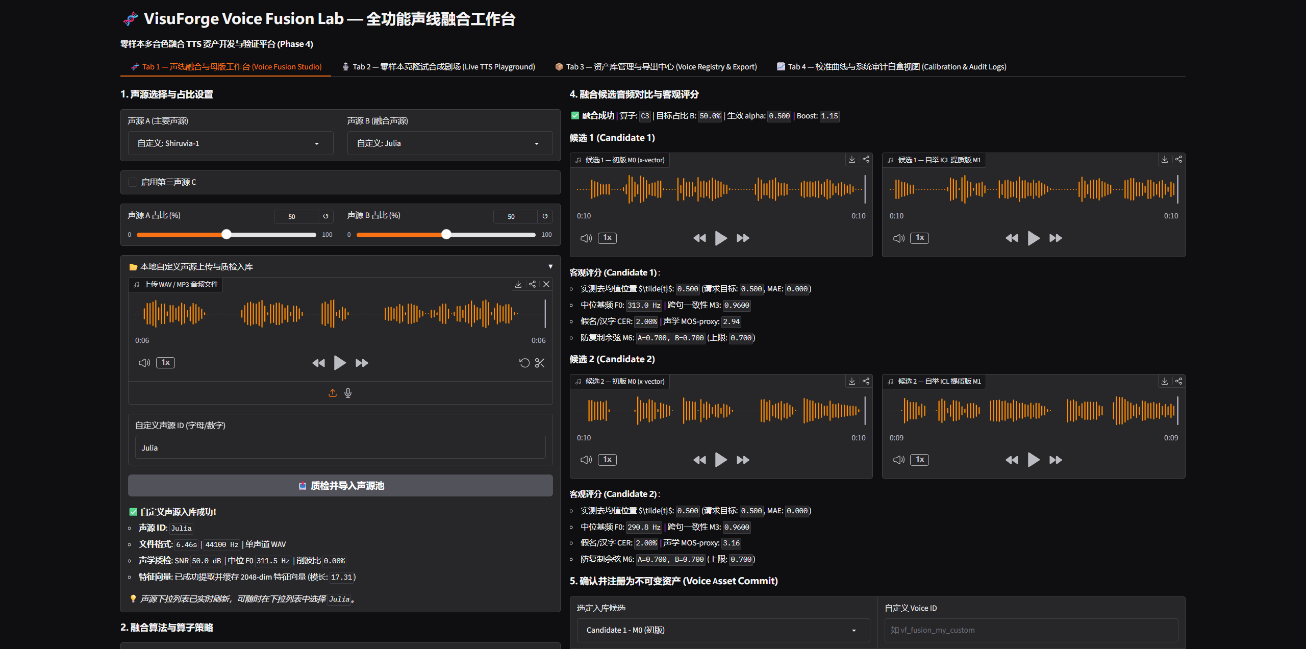Undo edits on the uploaded audio
The width and height of the screenshot is (1306, 649).
pos(524,363)
